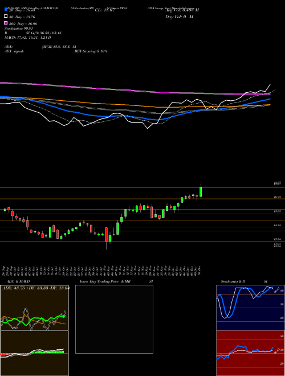Click the 14.24 price axis label
The image size is (285, 376).
click(x=278, y=225)
